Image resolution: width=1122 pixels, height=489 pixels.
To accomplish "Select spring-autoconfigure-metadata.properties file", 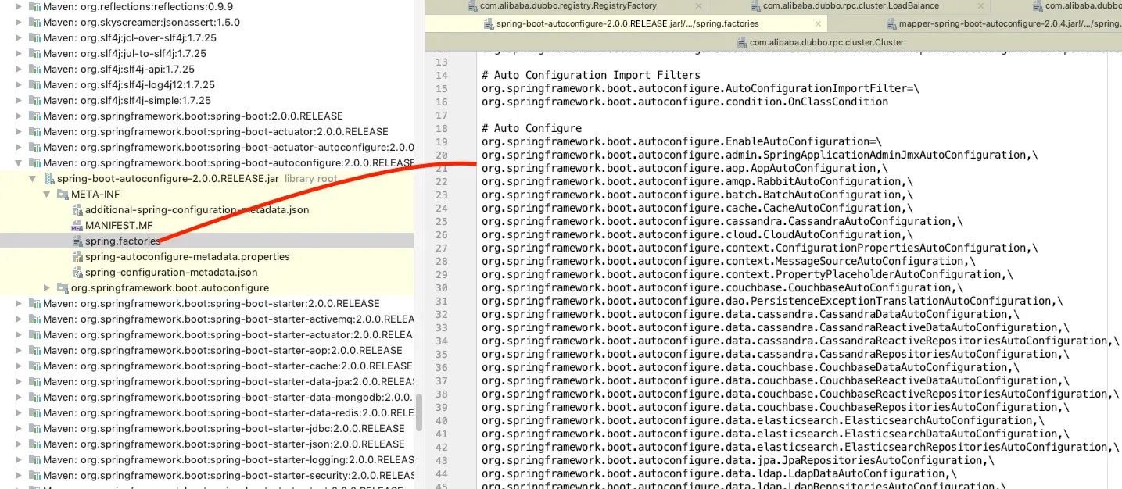I will tap(187, 256).
